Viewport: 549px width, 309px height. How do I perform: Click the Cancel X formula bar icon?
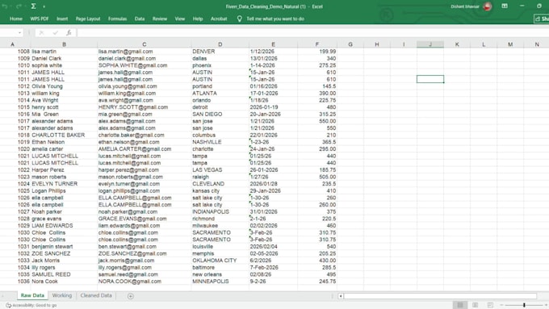coord(42,33)
